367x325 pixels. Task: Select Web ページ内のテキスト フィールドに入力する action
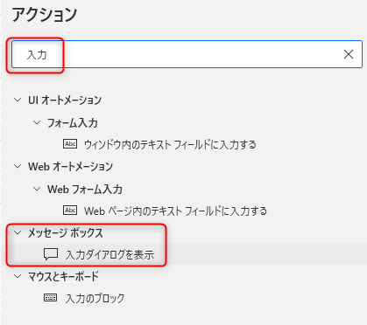175,211
